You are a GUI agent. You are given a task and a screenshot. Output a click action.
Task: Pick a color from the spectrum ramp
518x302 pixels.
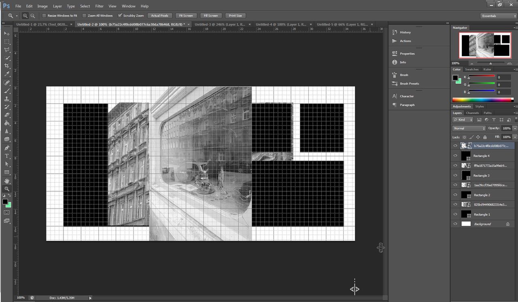pos(483,100)
